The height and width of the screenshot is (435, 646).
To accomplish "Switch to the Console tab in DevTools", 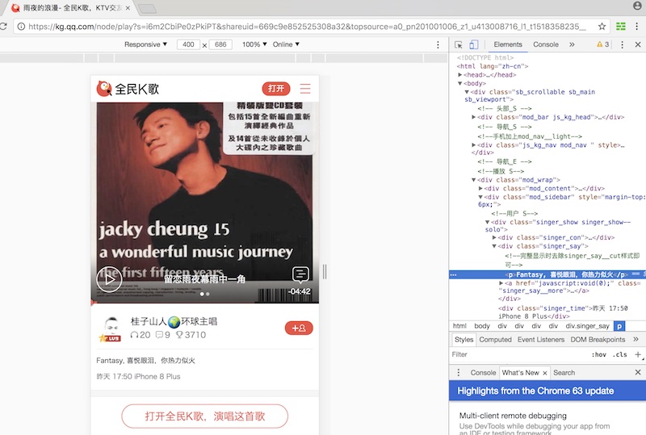I will pyautogui.click(x=545, y=45).
